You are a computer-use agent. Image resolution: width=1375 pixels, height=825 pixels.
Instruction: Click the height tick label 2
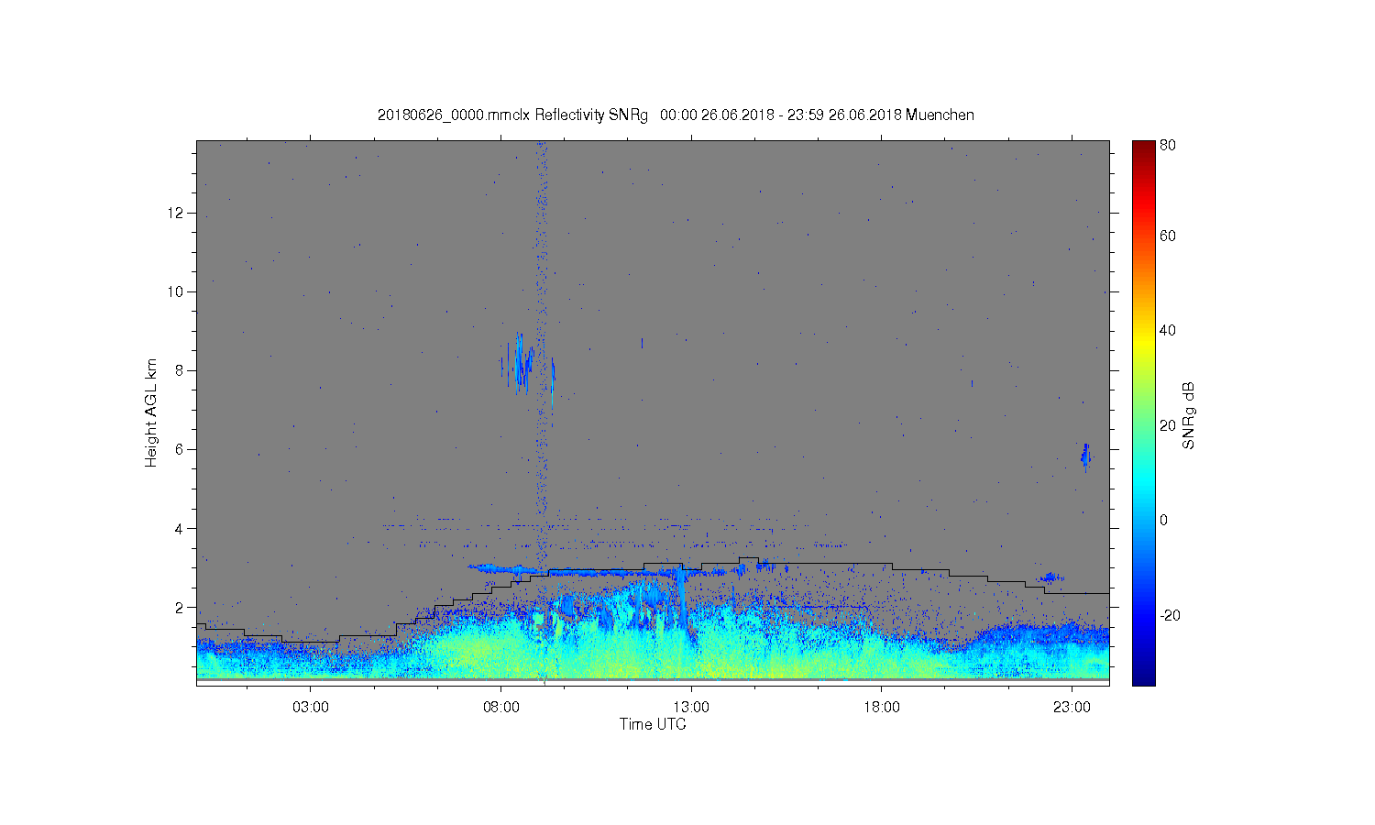pos(181,607)
